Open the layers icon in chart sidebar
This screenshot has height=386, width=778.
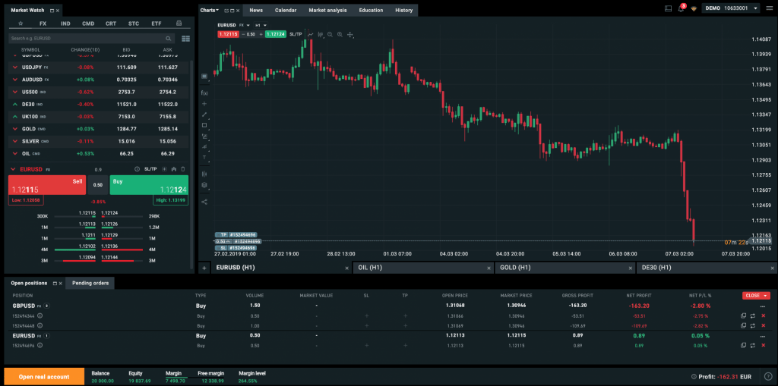204,185
